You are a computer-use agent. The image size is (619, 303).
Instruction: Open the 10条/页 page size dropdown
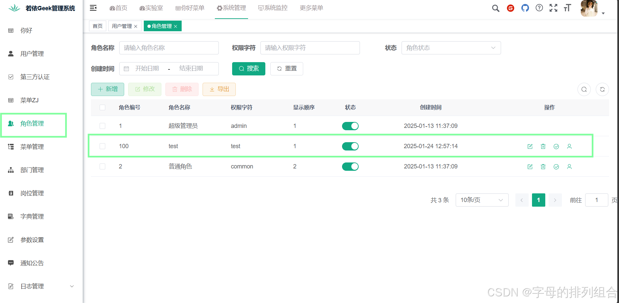(x=482, y=200)
